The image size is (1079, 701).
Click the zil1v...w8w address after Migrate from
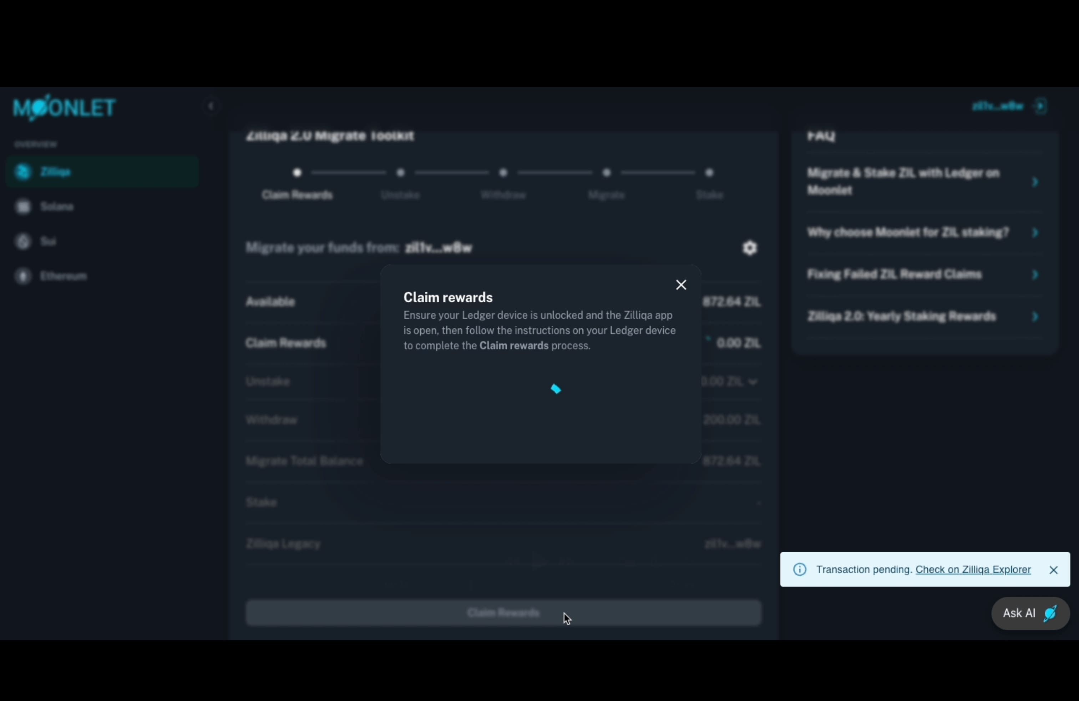coord(439,248)
